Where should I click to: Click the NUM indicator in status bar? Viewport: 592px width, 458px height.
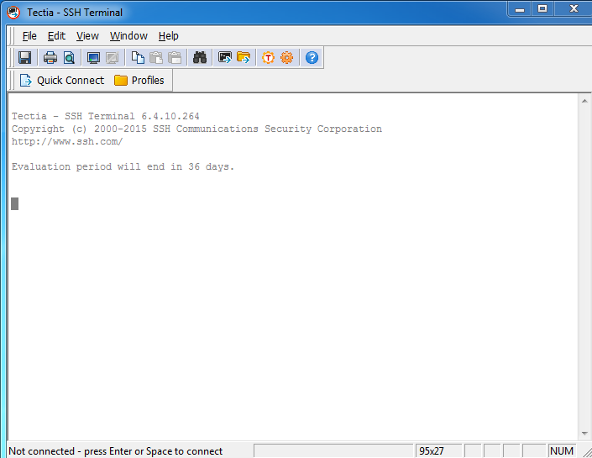tap(562, 451)
